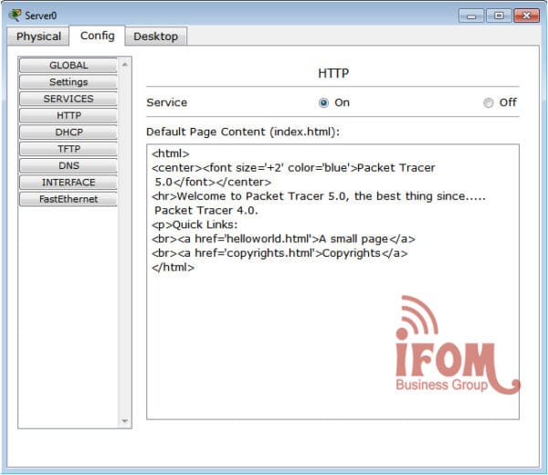Select the TFTP service option

pyautogui.click(x=68, y=149)
